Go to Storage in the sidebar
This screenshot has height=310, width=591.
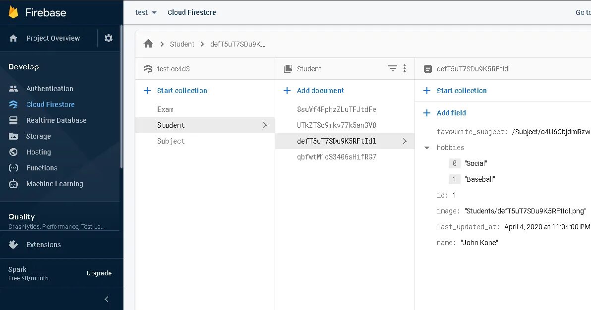[x=38, y=136]
